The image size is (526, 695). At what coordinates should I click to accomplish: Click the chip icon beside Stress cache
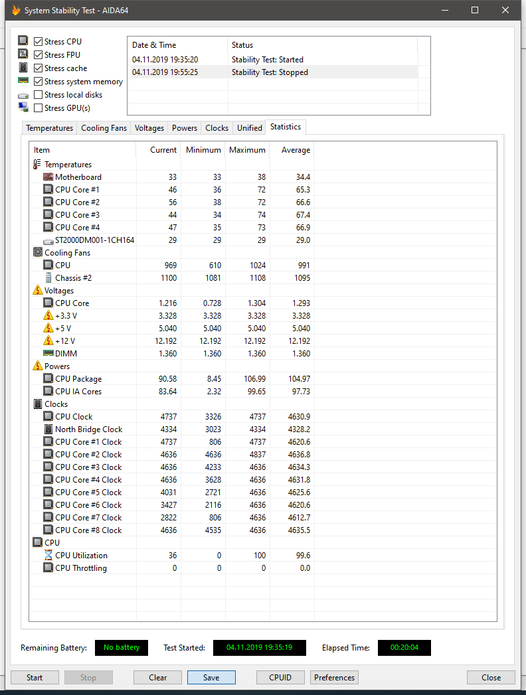(x=23, y=67)
